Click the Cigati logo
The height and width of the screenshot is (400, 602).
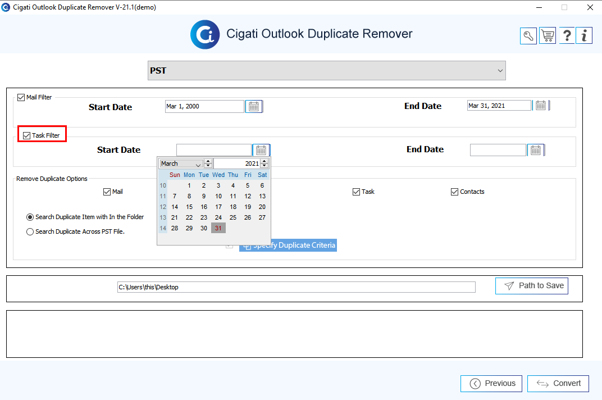click(205, 35)
